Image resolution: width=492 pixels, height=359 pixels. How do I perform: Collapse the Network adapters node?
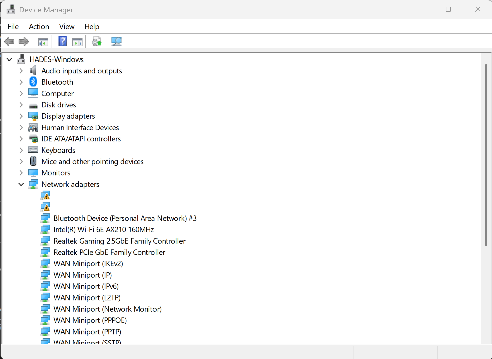tap(21, 184)
